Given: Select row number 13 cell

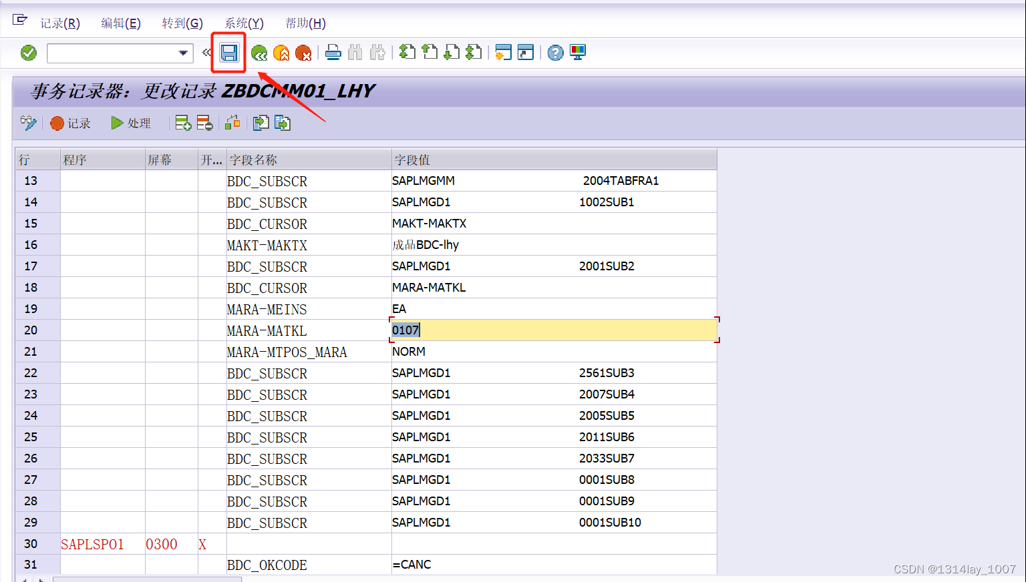Looking at the screenshot, I should tap(38, 181).
